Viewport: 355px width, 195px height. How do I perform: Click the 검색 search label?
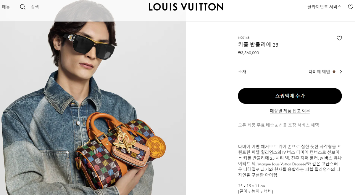pos(35,7)
